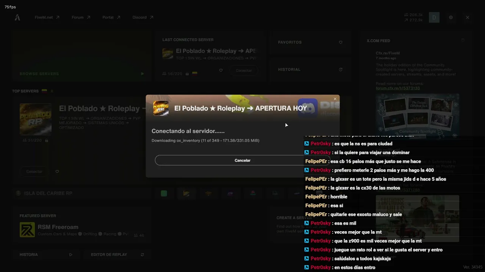Click the play arrow on Browse Servers

(142, 74)
